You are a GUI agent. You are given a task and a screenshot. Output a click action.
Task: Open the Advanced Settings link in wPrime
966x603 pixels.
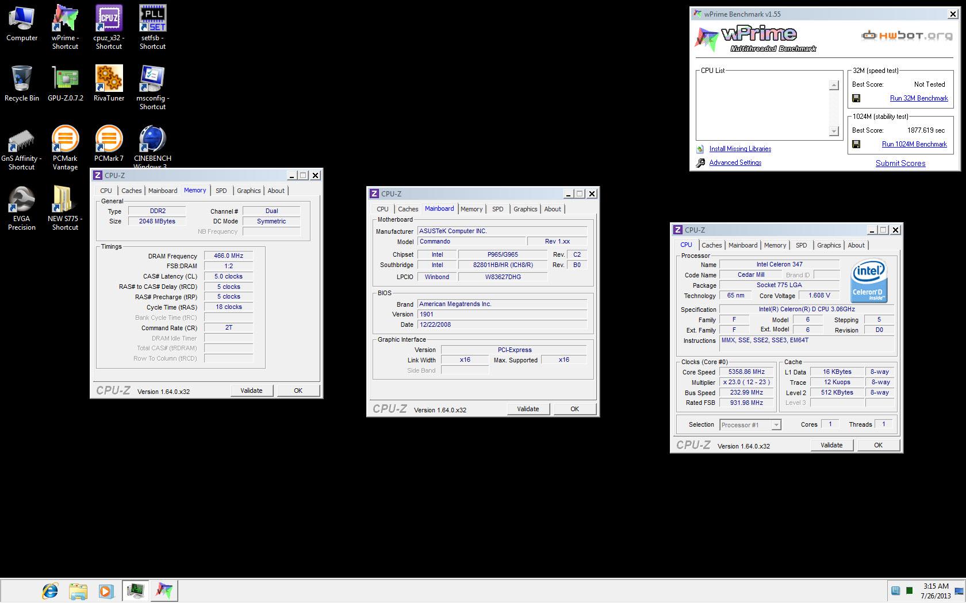(735, 163)
